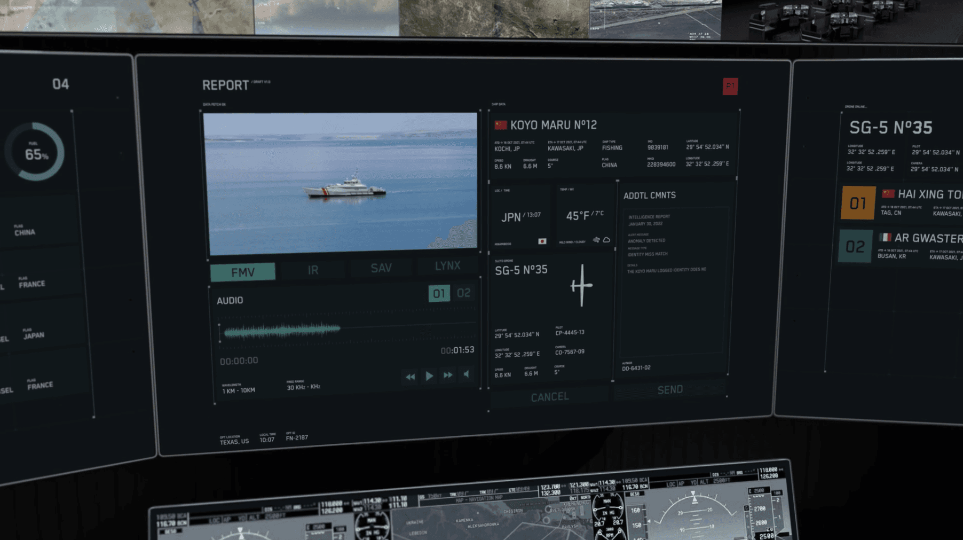This screenshot has height=540, width=963.
Task: Click the SG-5 Nº35 heading in right panel
Action: point(890,128)
